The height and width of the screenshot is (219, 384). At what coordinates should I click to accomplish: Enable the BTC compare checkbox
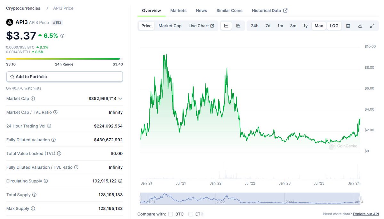click(171, 214)
